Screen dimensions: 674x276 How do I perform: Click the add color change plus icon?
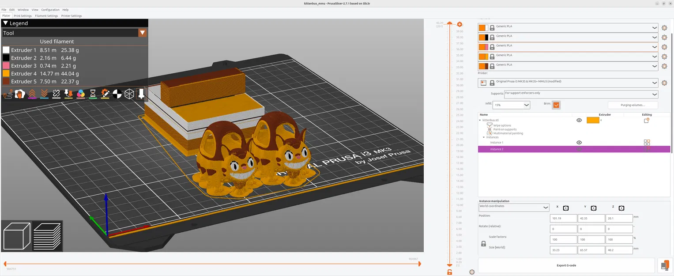(459, 24)
